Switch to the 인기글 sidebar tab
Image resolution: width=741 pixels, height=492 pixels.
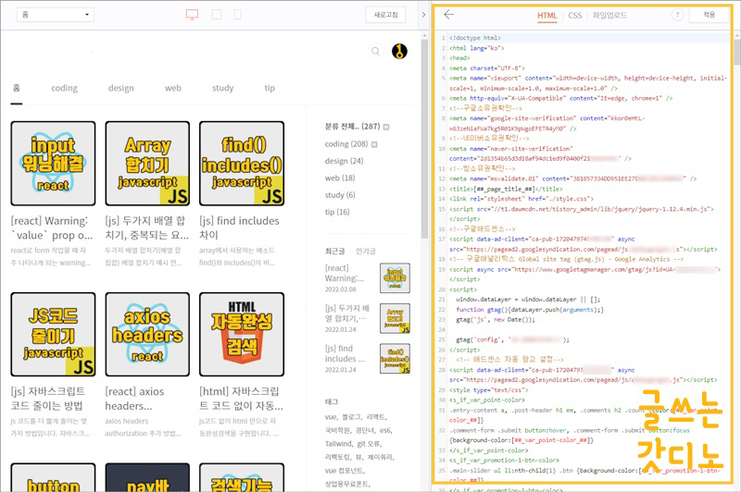(365, 251)
